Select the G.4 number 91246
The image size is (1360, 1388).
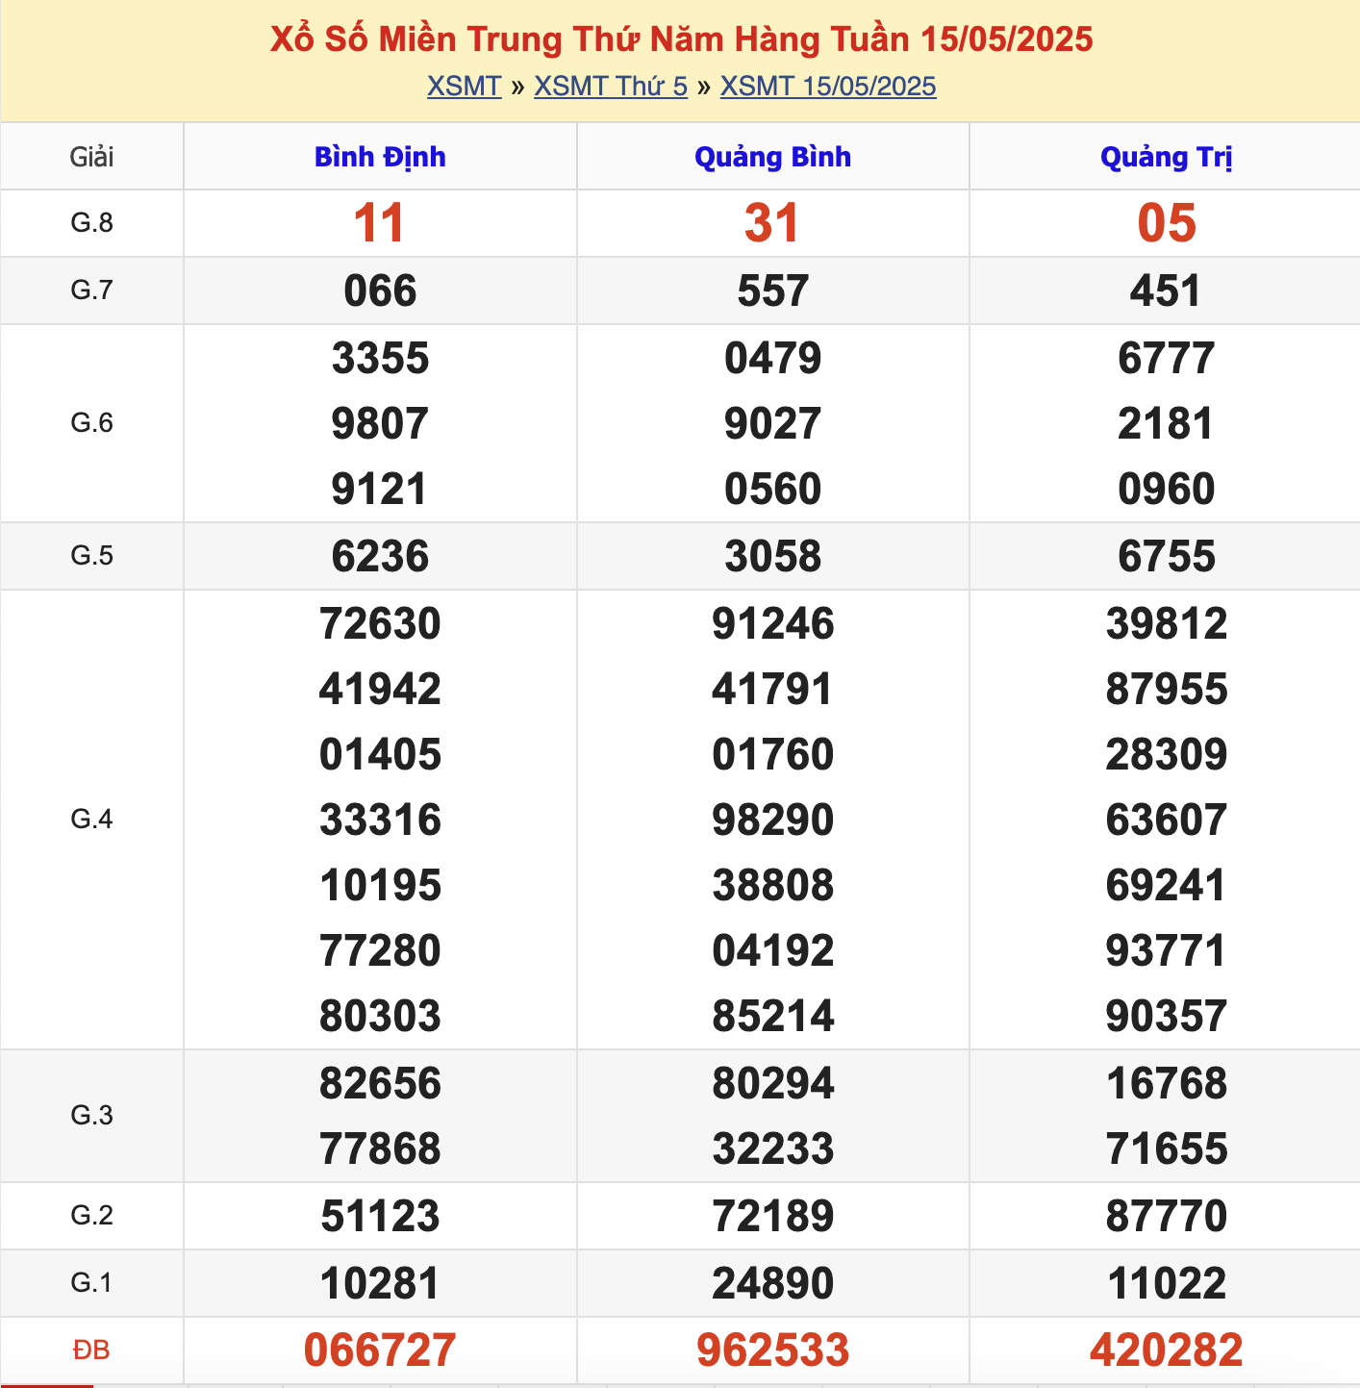[773, 624]
